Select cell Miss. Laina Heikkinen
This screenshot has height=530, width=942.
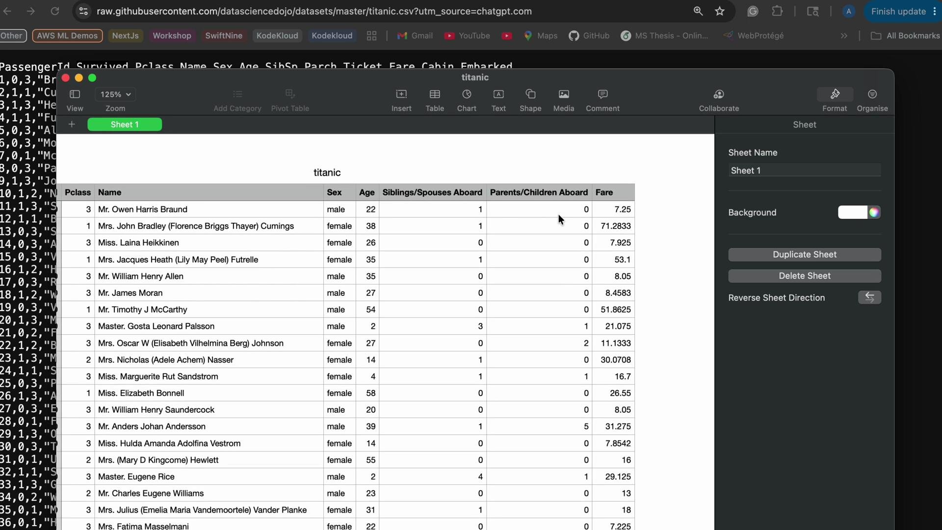coord(209,243)
